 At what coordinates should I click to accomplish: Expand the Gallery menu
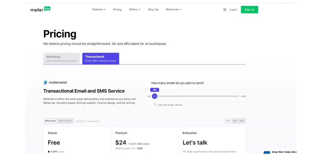(134, 9)
